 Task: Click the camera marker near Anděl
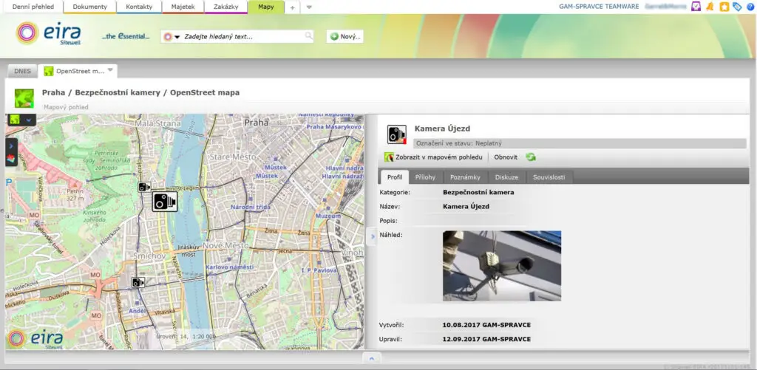click(x=138, y=282)
